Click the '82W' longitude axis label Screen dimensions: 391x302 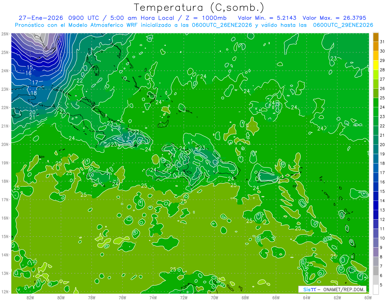pos(30,297)
